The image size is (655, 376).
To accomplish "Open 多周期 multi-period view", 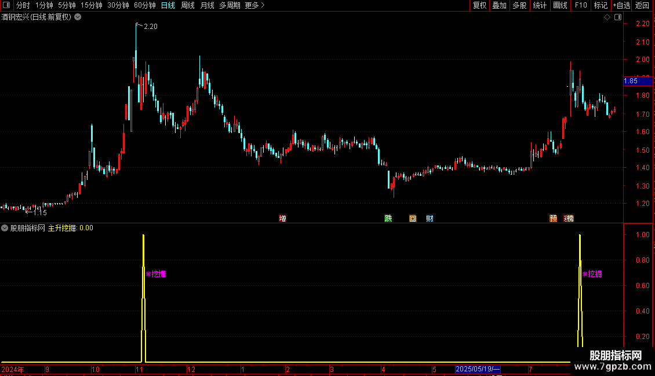I will [230, 5].
